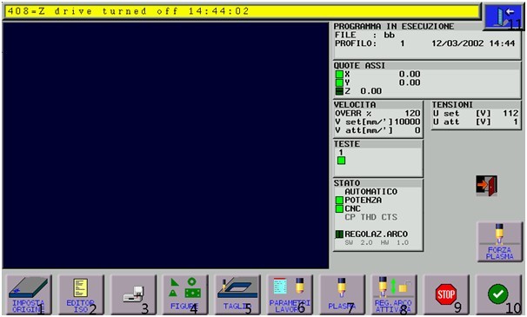527x317 pixels.
Task: Click the Potenza status indicator
Action: pyautogui.click(x=339, y=200)
